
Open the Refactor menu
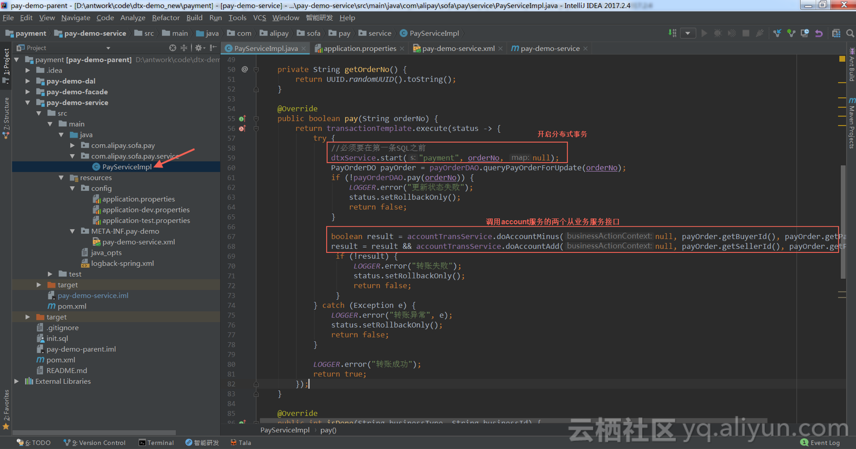(165, 18)
